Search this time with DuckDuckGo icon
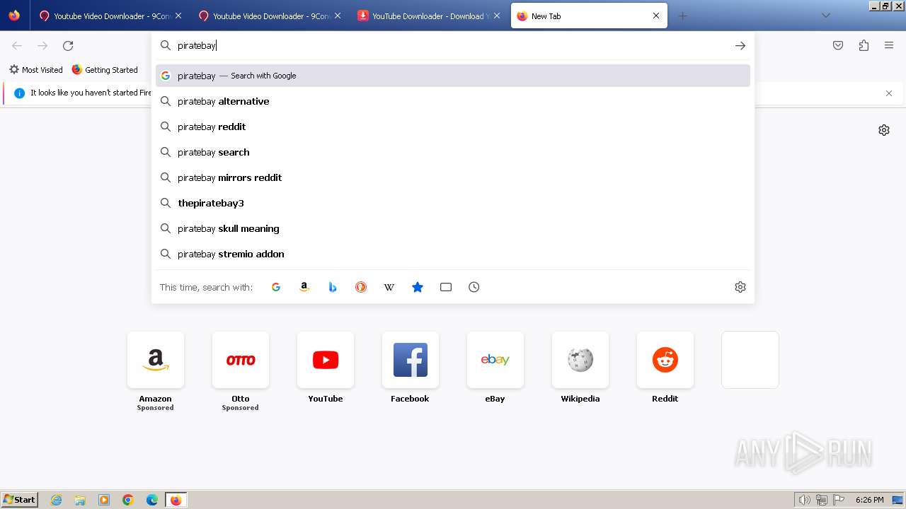The height and width of the screenshot is (509, 906). 361,287
